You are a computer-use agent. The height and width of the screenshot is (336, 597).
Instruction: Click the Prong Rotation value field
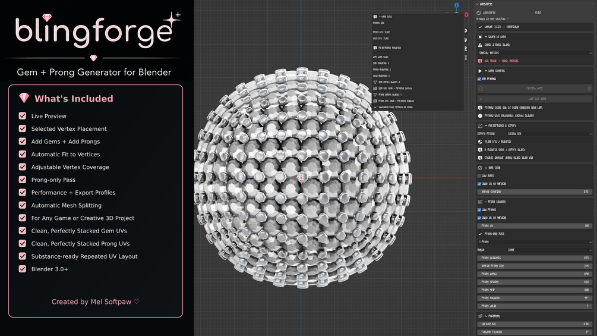click(535, 298)
